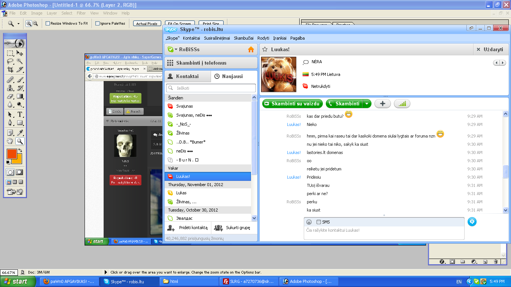Select the Rectangle shape tool
The width and height of the screenshot is (511, 287).
(x=20, y=123)
